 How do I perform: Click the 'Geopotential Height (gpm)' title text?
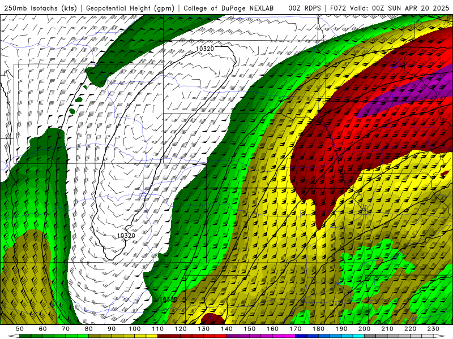pos(130,8)
